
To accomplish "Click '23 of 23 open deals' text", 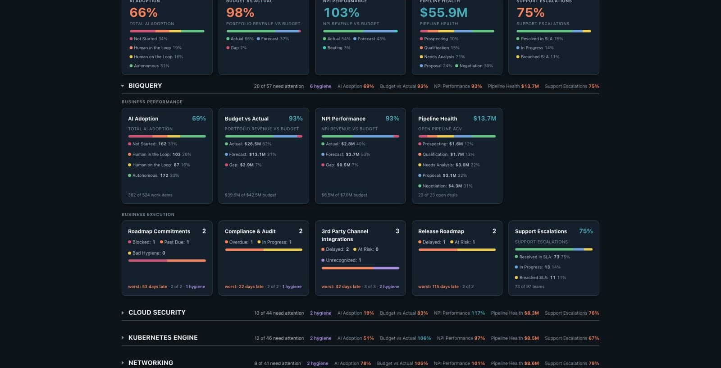I will coord(438,195).
